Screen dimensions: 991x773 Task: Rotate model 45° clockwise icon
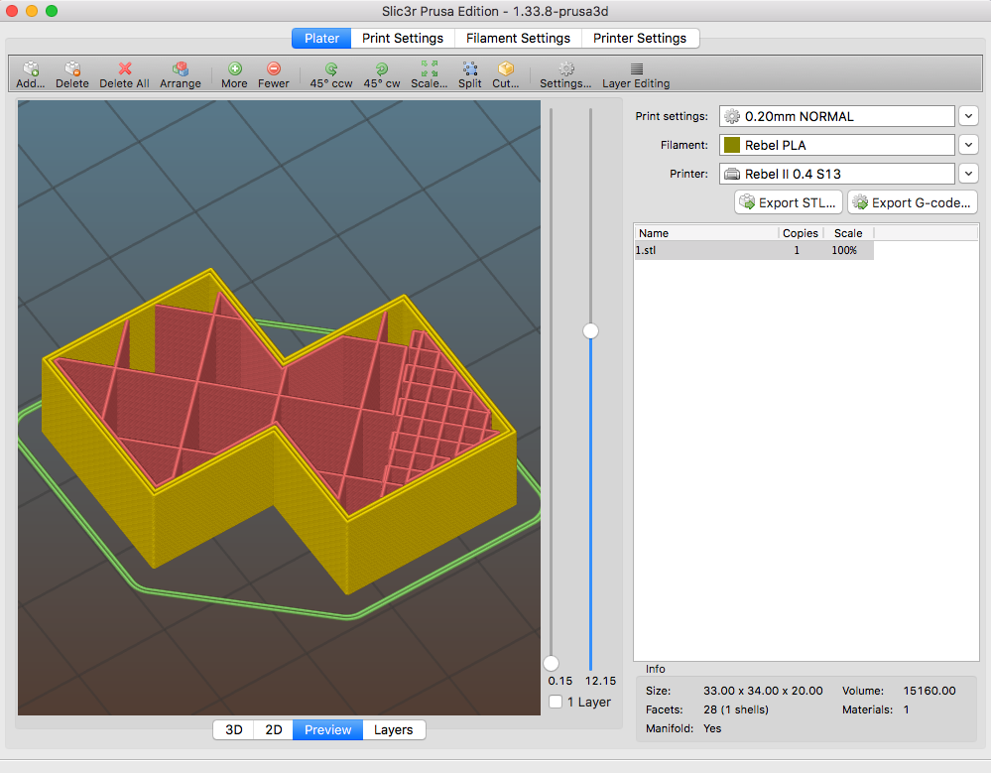point(382,69)
